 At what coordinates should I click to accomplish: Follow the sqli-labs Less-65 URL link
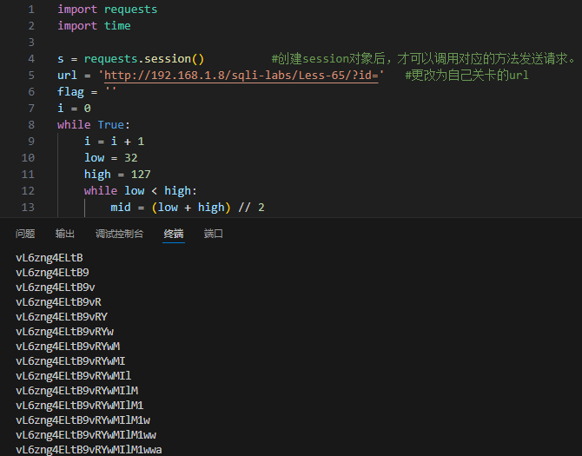(x=243, y=76)
